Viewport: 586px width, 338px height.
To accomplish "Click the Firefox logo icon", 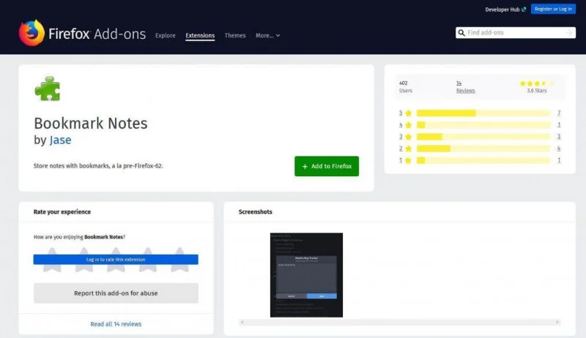I will (x=31, y=33).
